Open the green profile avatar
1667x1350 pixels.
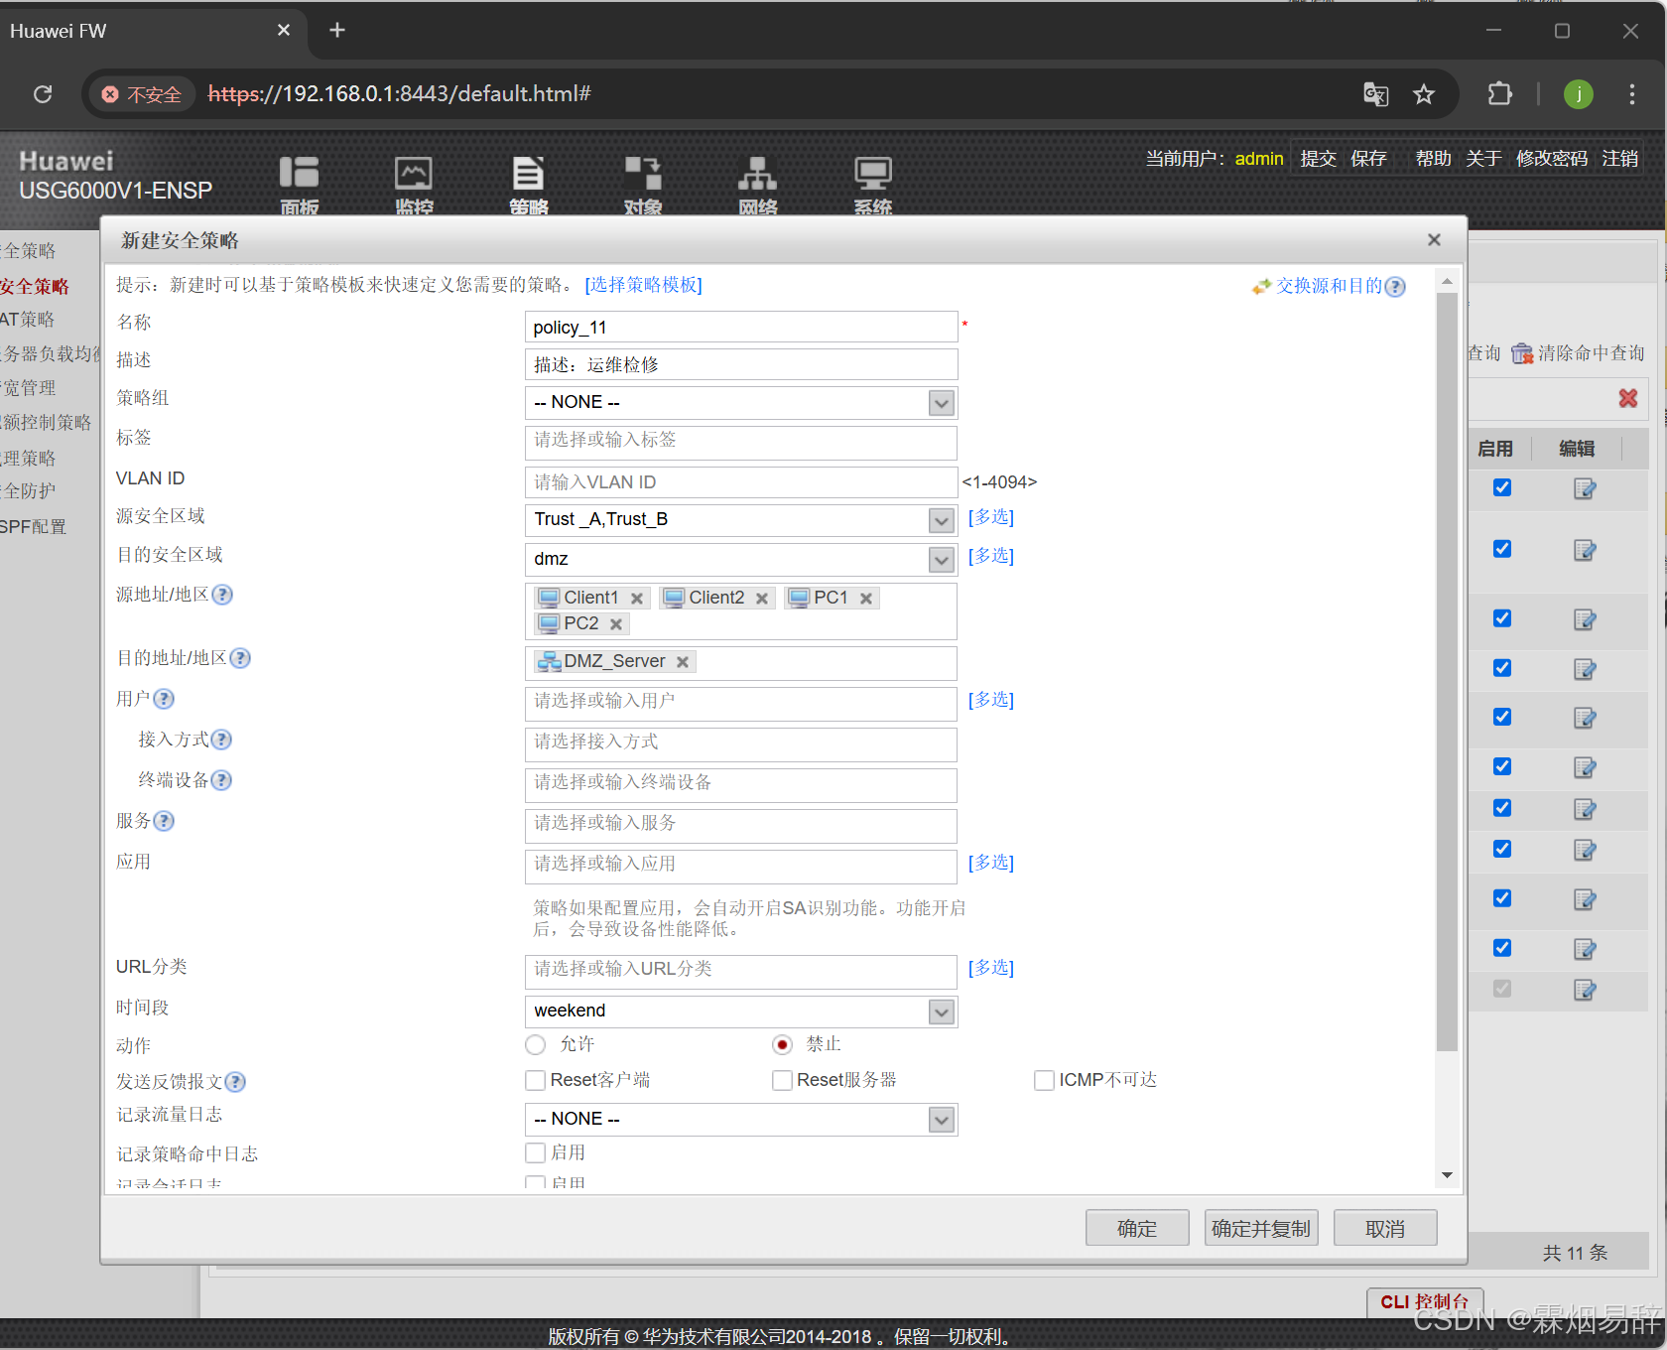pos(1578,94)
